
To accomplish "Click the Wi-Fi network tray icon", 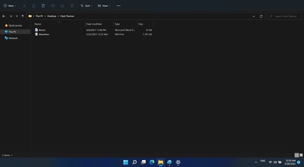I will [270, 162].
